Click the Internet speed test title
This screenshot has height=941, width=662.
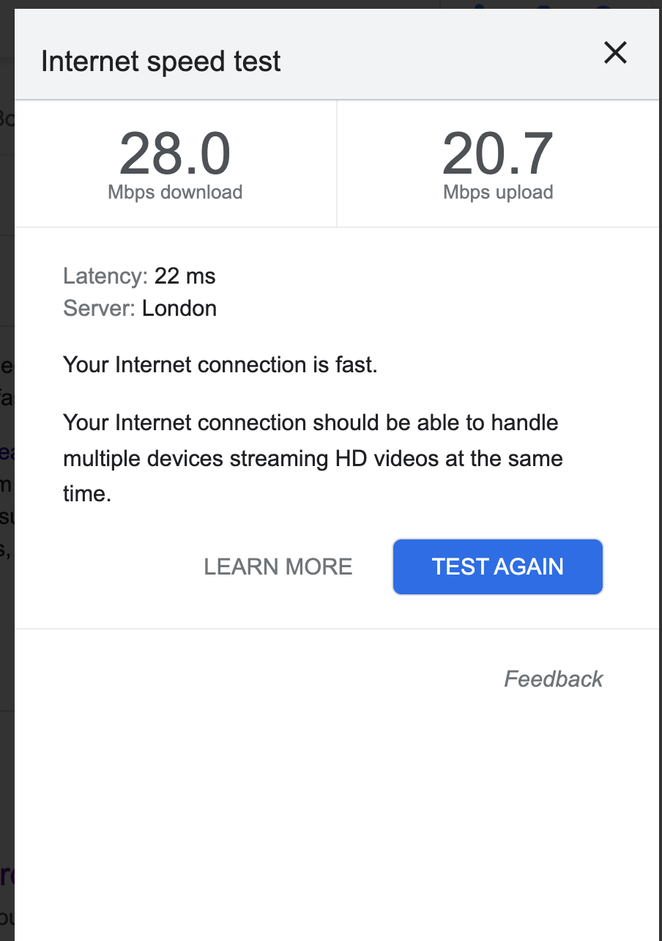pos(161,62)
